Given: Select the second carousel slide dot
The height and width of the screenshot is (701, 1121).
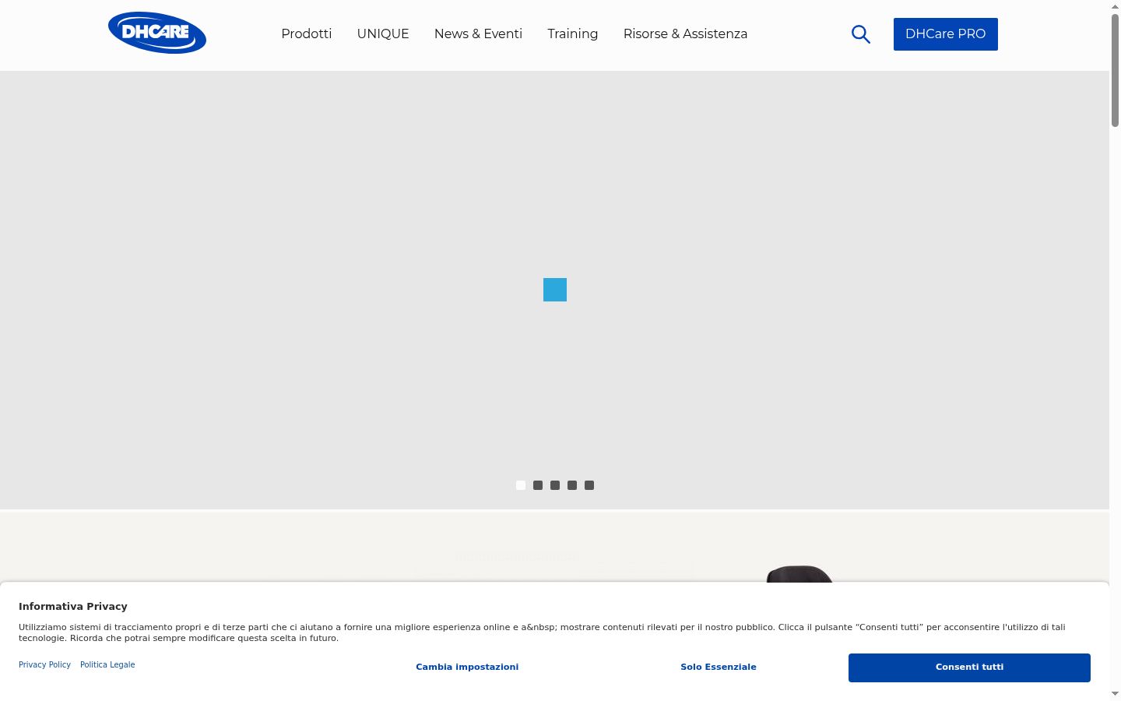Looking at the screenshot, I should click(x=538, y=485).
